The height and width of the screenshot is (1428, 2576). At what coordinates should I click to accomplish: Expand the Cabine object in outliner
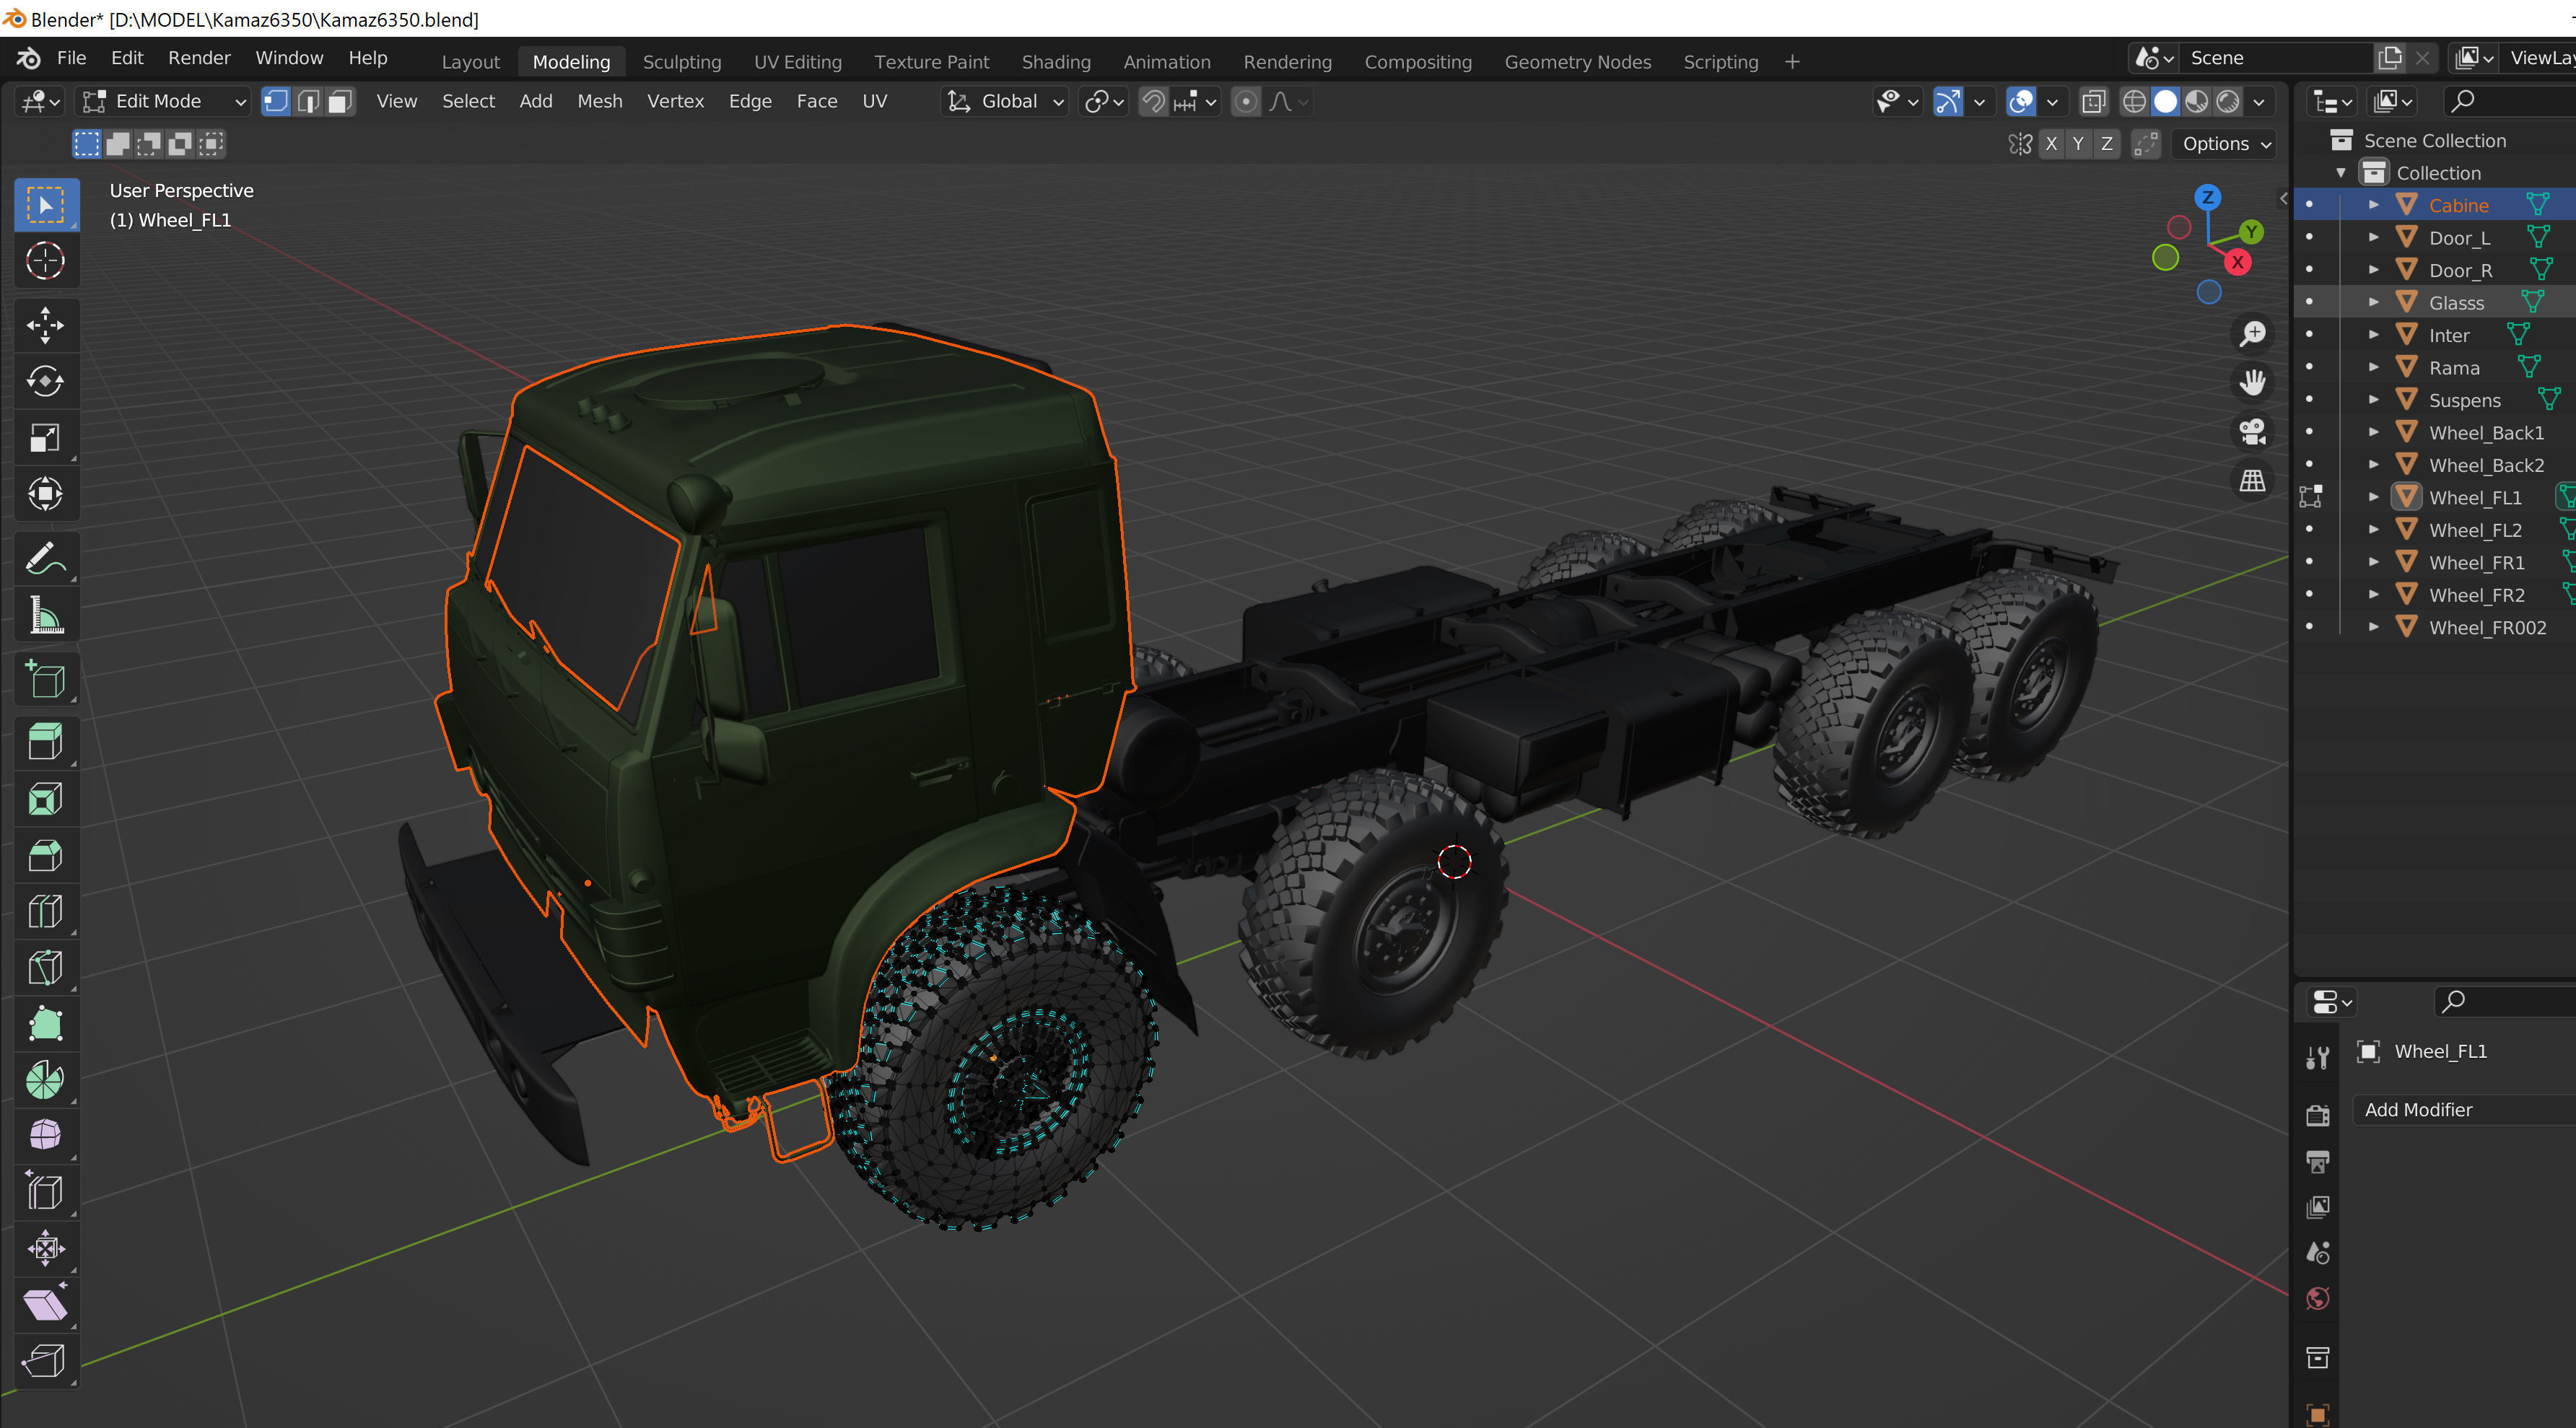2373,205
